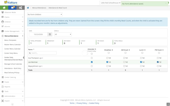Screen dimensions: 170x106
Task: Click the date field 10/23/2026
Action: [38, 34]
